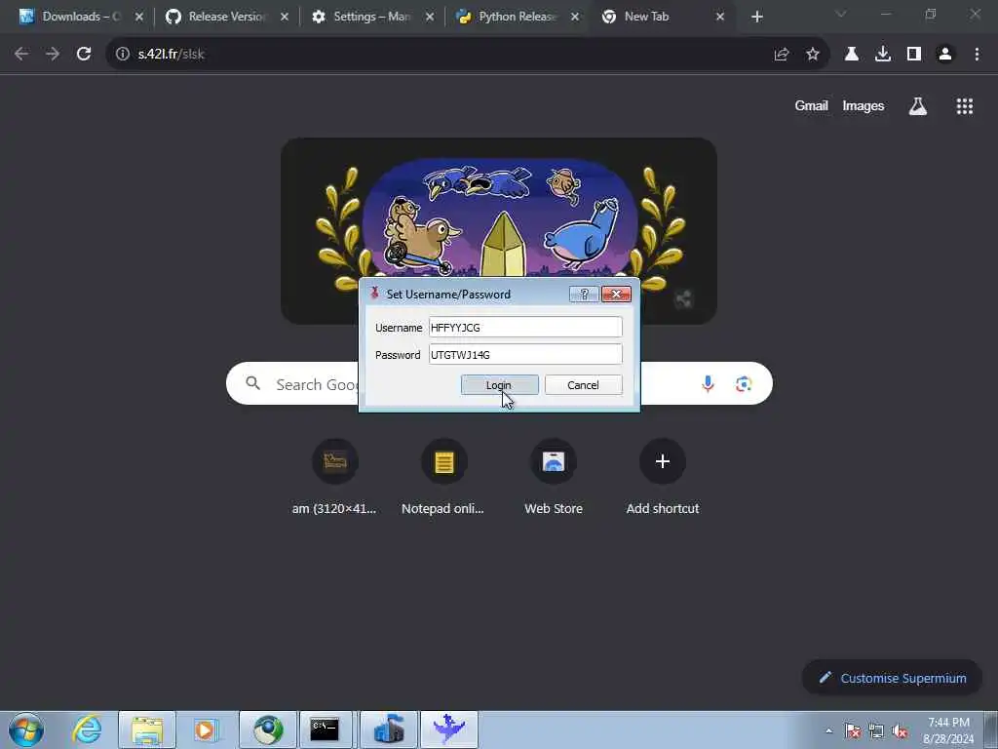Open the command prompt taskbar icon
This screenshot has height=749, width=998.
[x=326, y=729]
